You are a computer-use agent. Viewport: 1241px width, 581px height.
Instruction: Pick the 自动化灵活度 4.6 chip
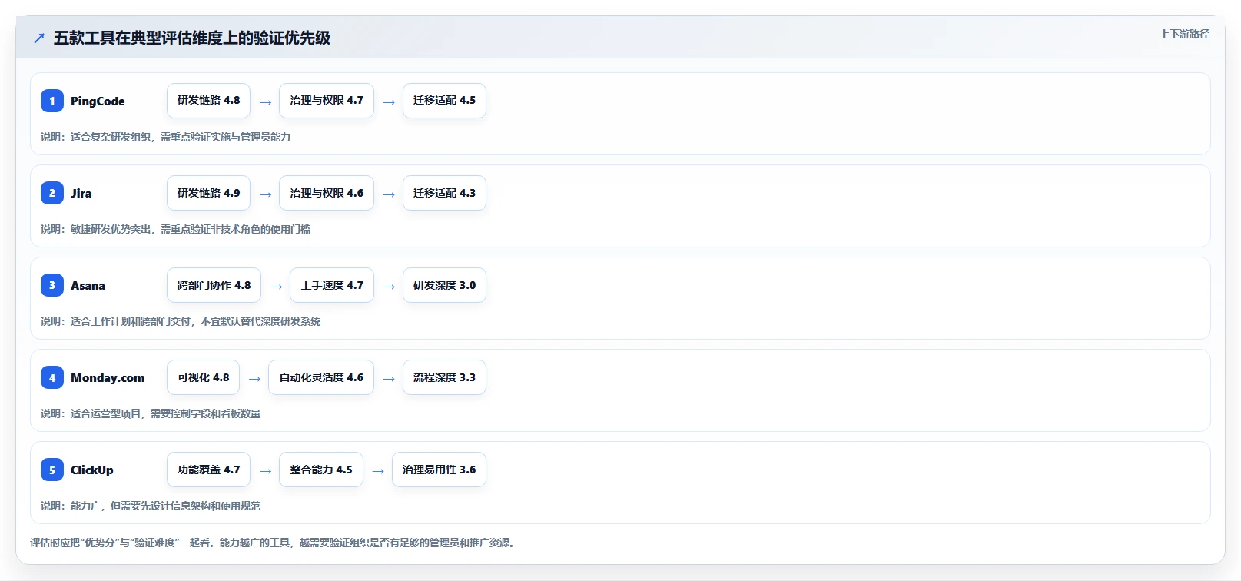321,377
